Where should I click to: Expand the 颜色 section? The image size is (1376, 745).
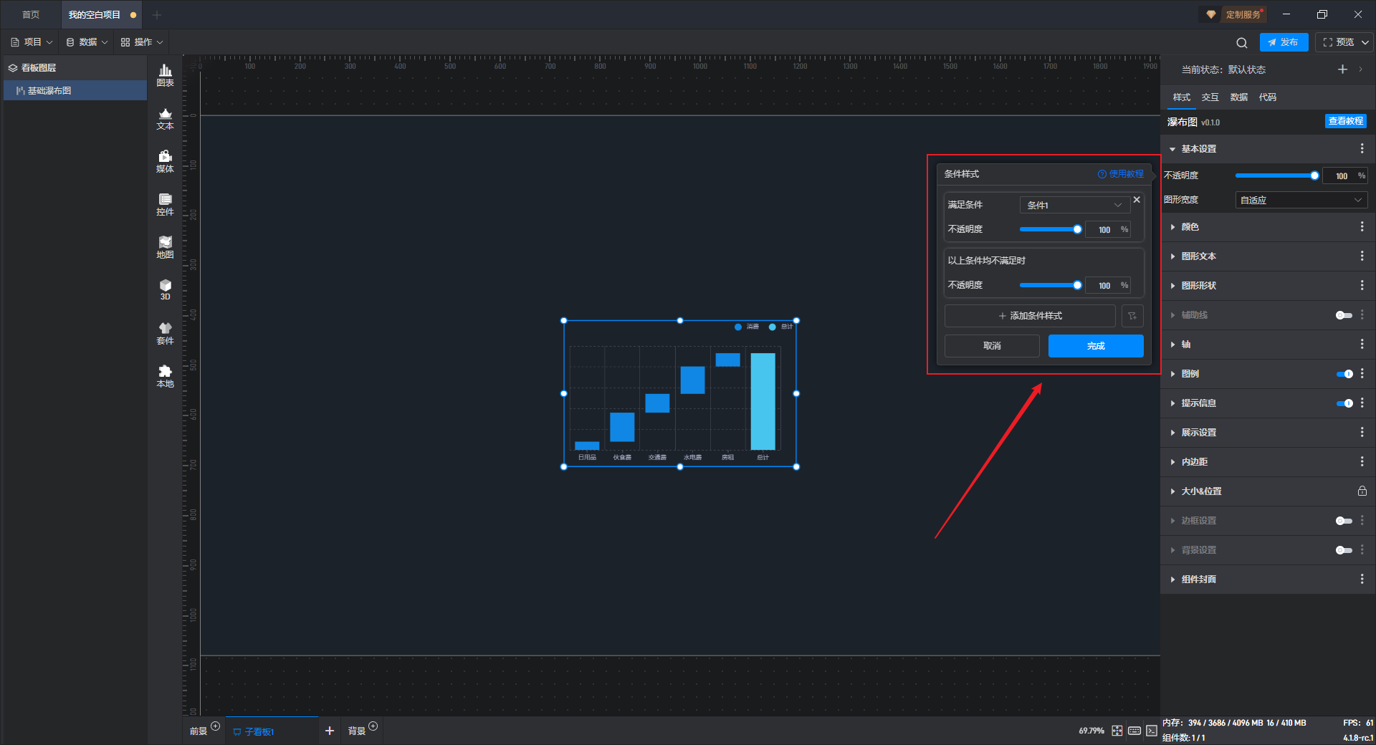1172,227
